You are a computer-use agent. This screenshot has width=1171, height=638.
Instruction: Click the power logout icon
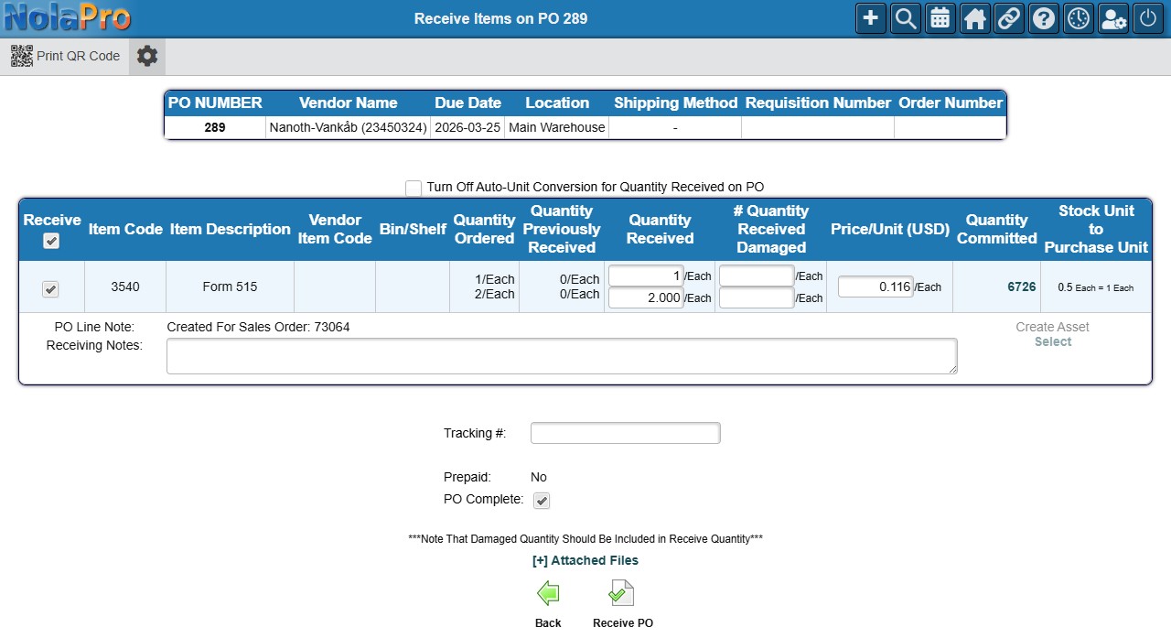click(1148, 18)
